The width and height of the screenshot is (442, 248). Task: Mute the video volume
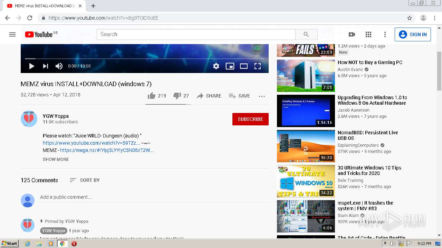59,66
